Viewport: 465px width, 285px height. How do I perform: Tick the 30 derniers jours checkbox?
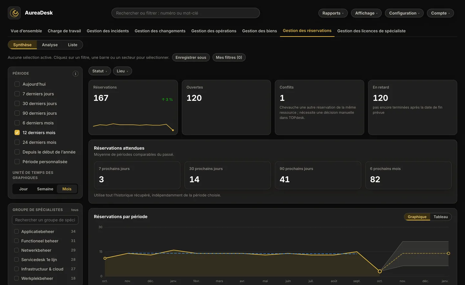tap(17, 103)
